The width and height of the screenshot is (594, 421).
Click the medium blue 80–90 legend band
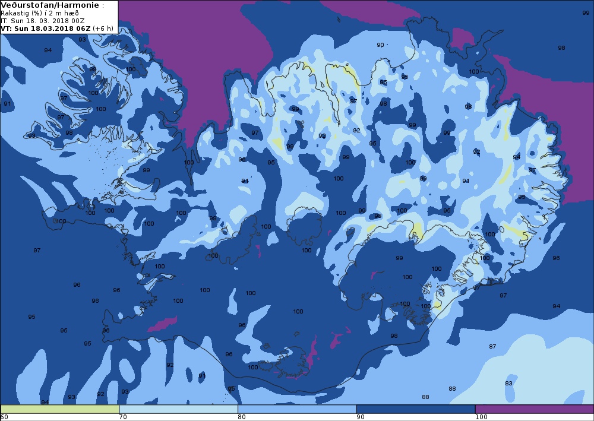click(x=297, y=409)
